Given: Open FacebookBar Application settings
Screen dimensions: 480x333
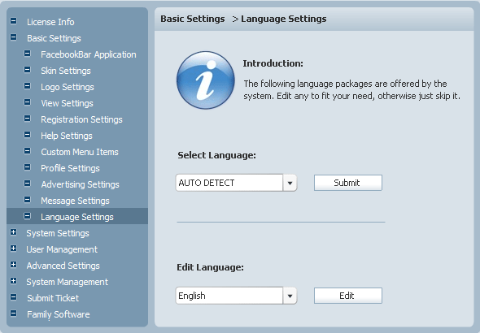Looking at the screenshot, I should click(x=89, y=54).
